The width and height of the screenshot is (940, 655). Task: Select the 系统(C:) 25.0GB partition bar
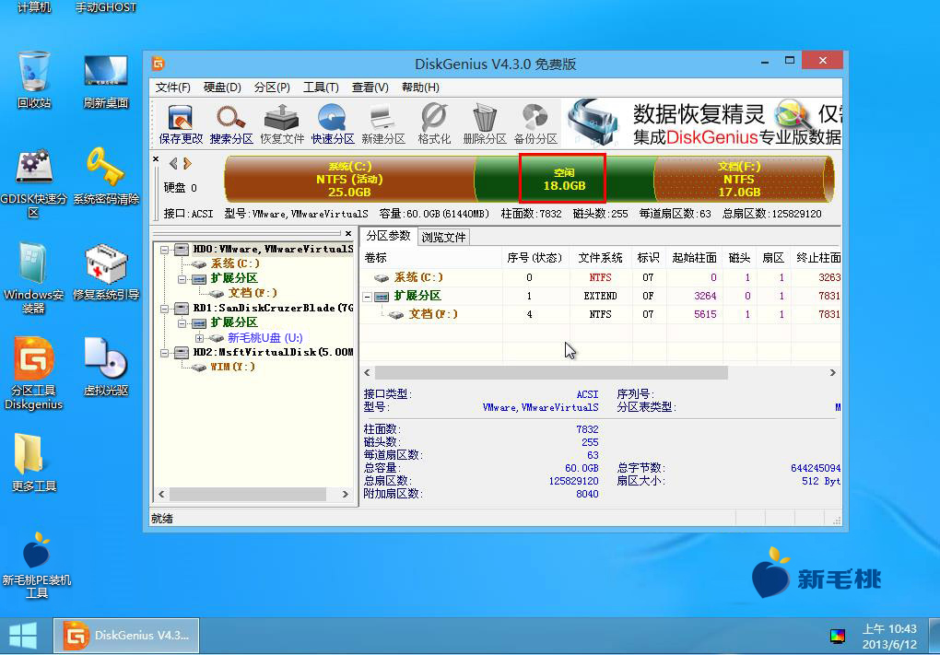click(x=349, y=179)
